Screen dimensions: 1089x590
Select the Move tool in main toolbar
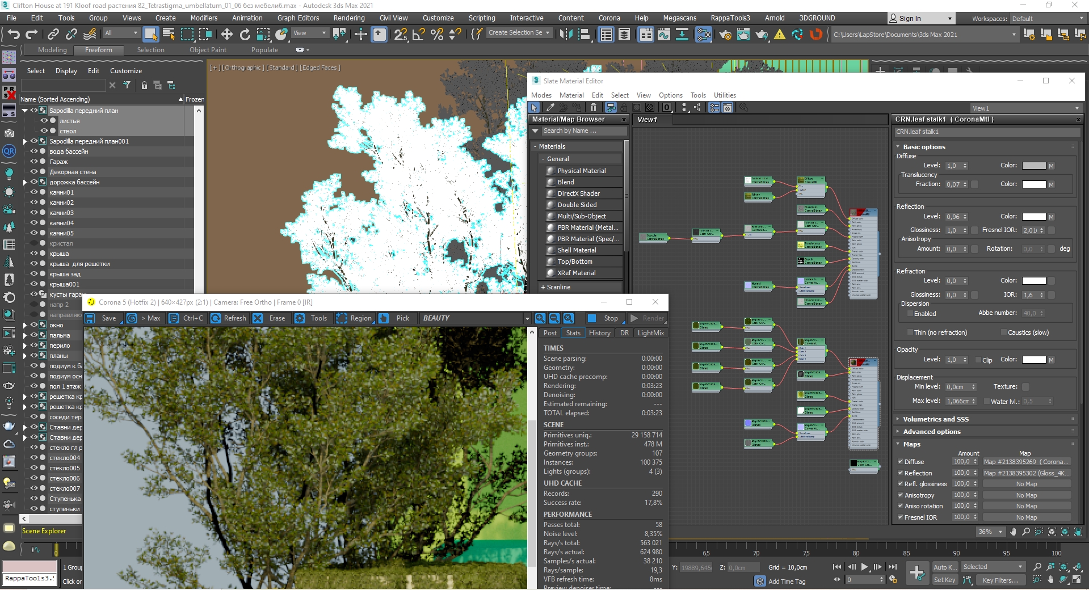point(226,35)
